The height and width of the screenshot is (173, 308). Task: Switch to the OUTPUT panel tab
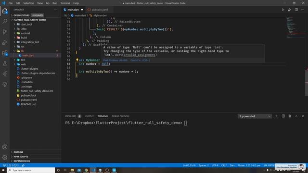click(x=90, y=116)
